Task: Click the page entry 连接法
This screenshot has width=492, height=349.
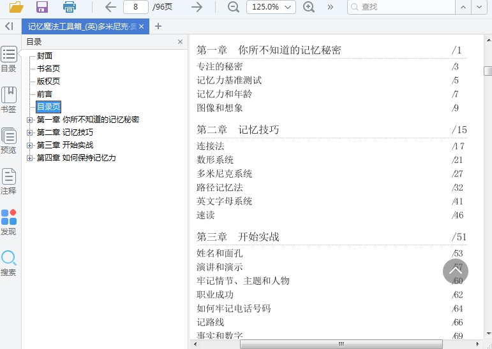Action: (x=210, y=146)
